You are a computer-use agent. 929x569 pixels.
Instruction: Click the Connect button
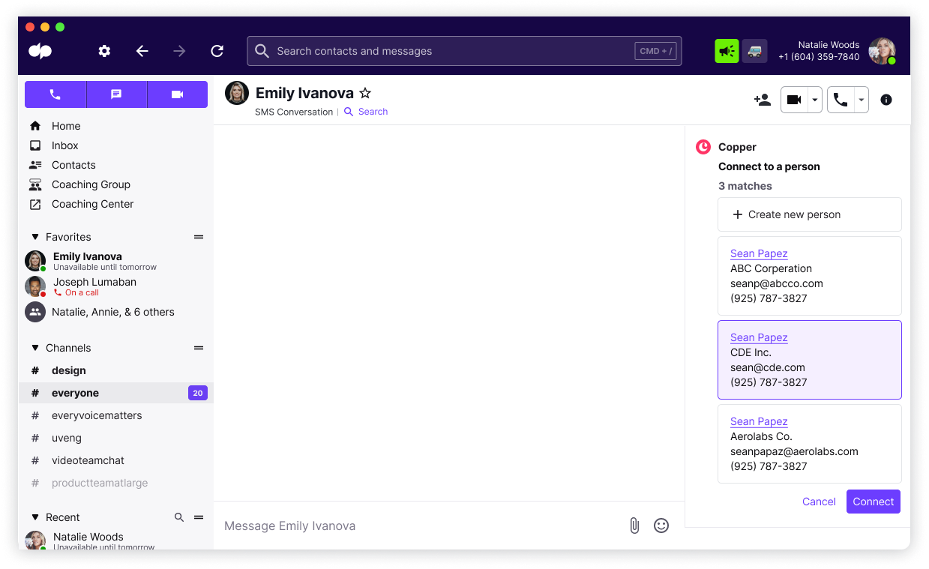tap(873, 501)
